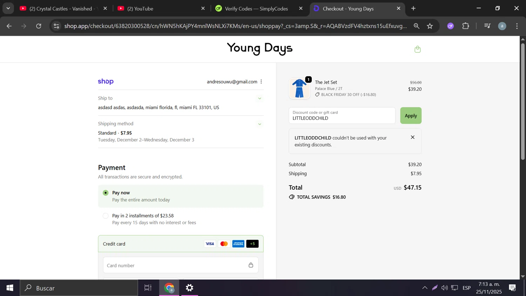526x296 pixels.
Task: Click the lock icon in Card number field
Action: (251, 265)
